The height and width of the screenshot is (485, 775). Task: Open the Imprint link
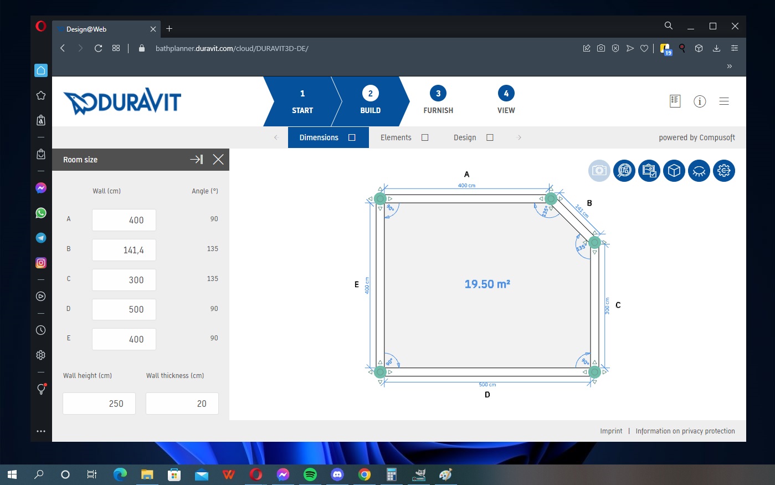[611, 431]
